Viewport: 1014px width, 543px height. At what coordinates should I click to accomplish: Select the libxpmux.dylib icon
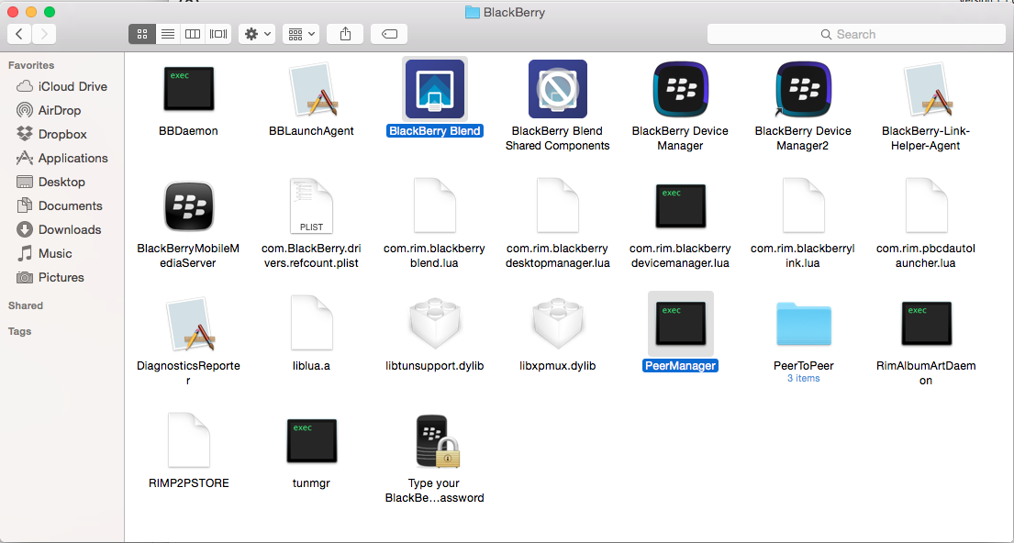pyautogui.click(x=557, y=324)
